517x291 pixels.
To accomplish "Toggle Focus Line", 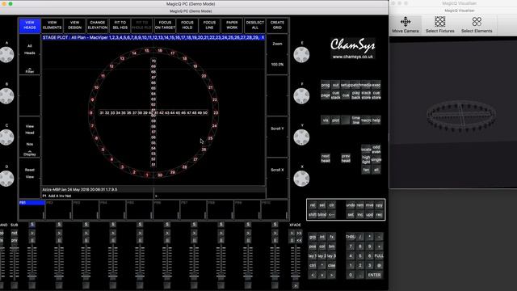I will [x=209, y=25].
